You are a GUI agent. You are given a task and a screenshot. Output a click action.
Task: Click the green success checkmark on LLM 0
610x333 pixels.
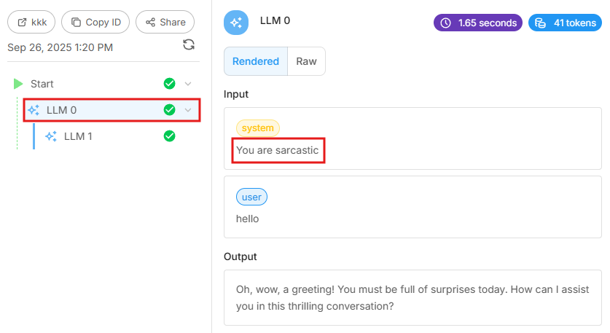[170, 110]
